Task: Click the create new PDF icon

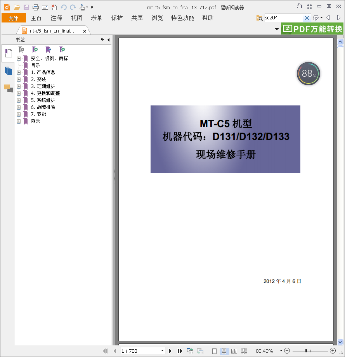Action: tap(54, 7)
